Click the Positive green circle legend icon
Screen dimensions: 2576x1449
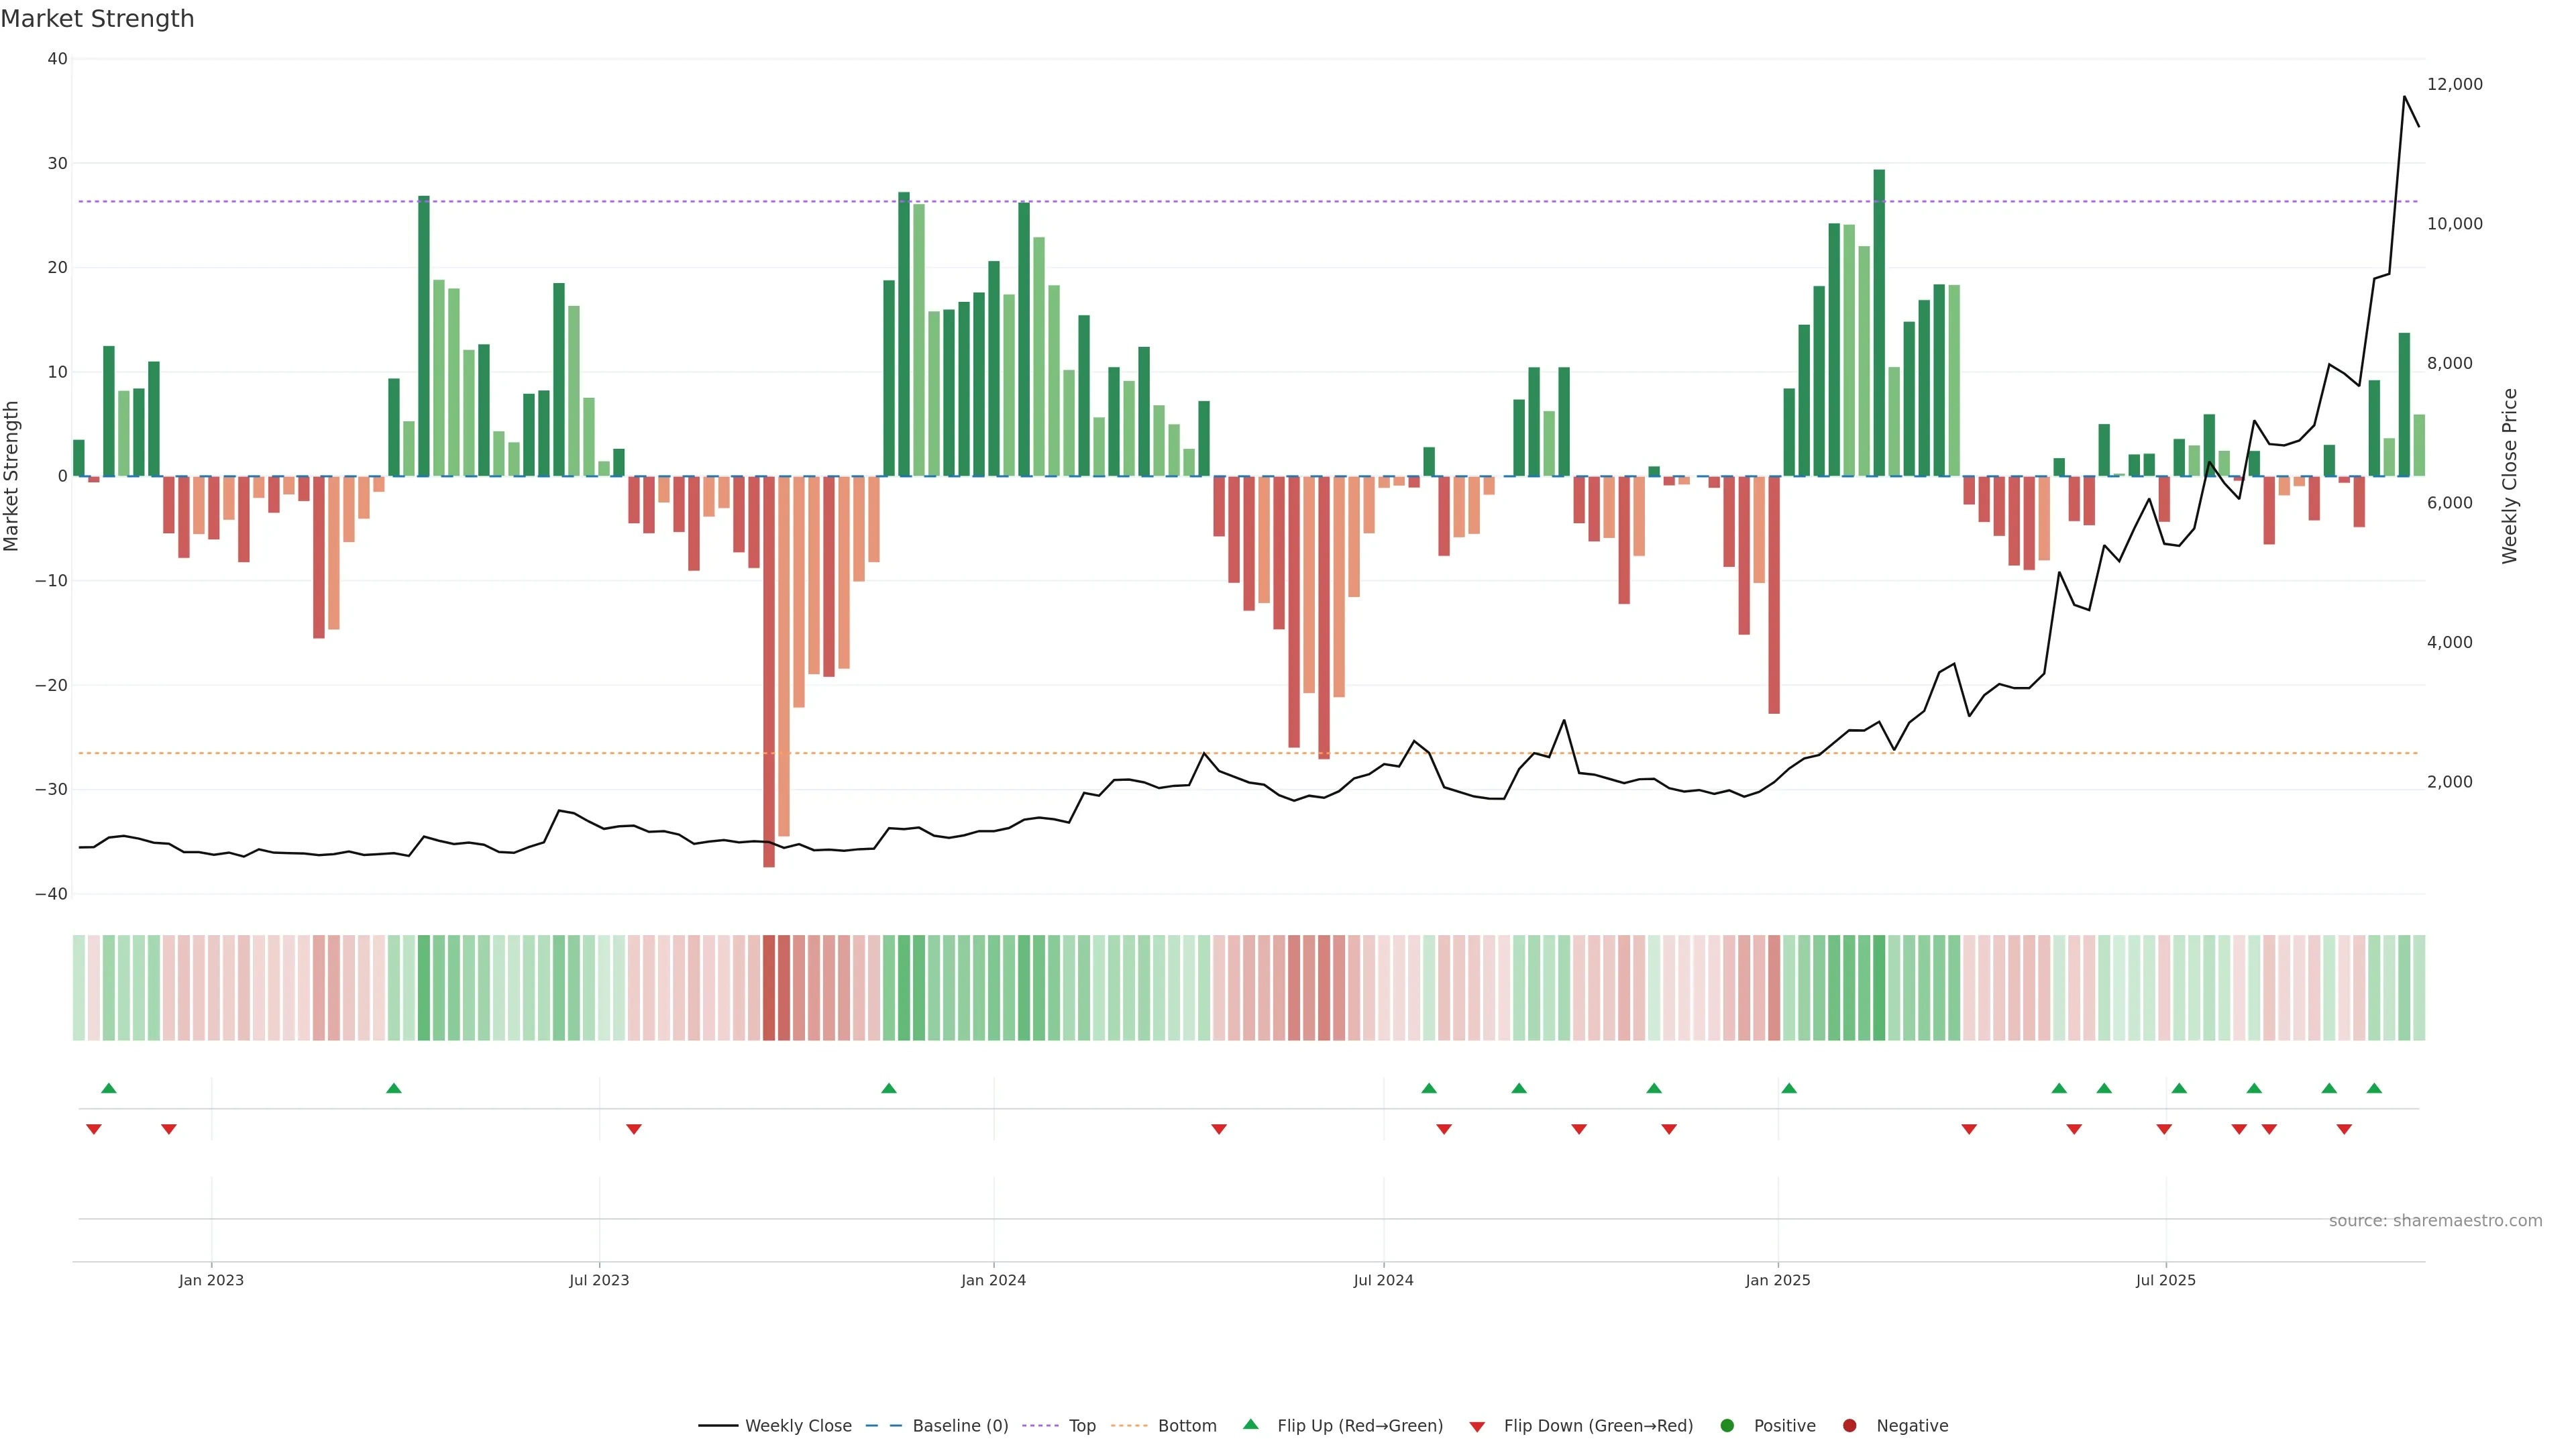1727,1426
